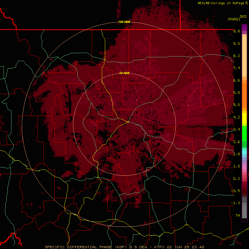Click the [PHAS] legend unit label

(234, 19)
